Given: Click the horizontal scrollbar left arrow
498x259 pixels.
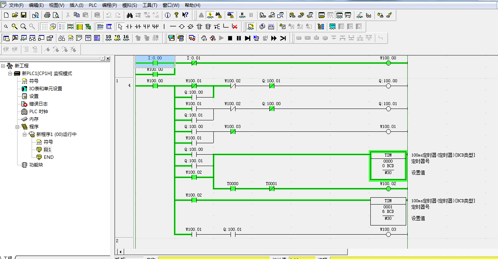Looking at the screenshot, I should (x=121, y=252).
